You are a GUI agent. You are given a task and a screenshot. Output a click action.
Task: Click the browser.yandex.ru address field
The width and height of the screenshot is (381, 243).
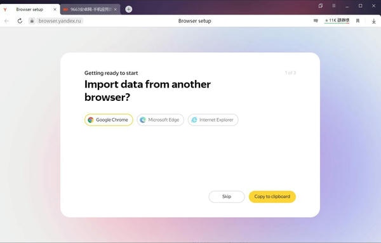(60, 21)
